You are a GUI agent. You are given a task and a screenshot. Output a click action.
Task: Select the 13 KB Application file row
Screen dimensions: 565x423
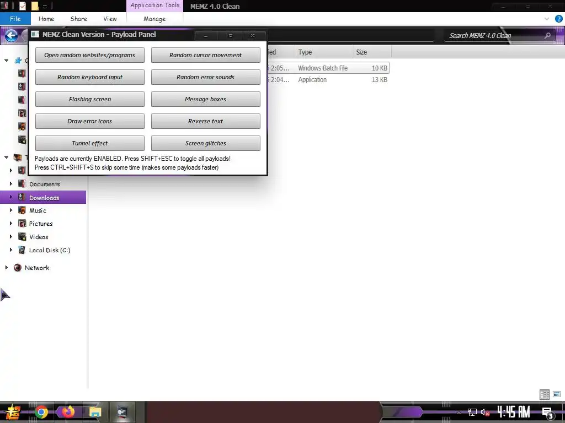coord(328,79)
